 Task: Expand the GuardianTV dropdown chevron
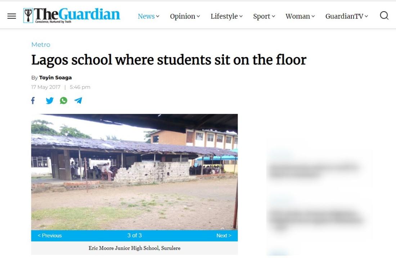[x=366, y=16]
